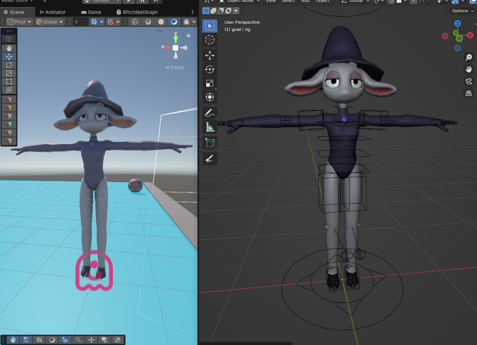Expand the grid snapping dropdown arrow
Screen dimensions: 477x345
point(102,22)
